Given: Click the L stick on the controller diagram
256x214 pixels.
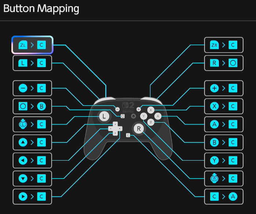Looking at the screenshot, I should tap(104, 116).
